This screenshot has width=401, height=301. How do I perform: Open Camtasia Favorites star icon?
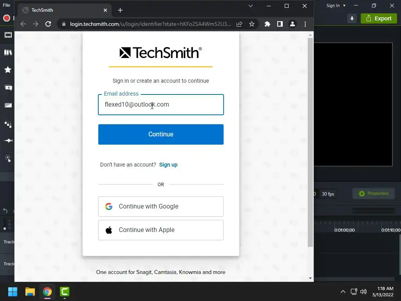tap(8, 70)
